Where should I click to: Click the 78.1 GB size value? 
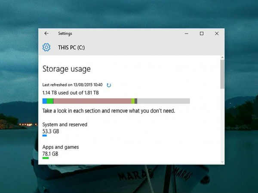click(50, 154)
